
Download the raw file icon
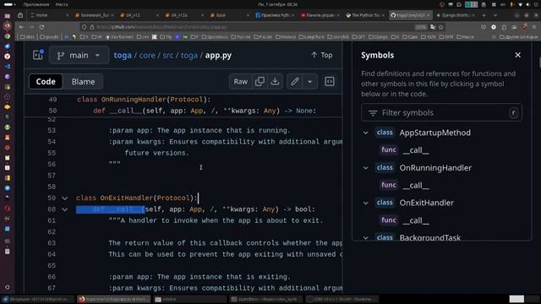pyautogui.click(x=275, y=82)
